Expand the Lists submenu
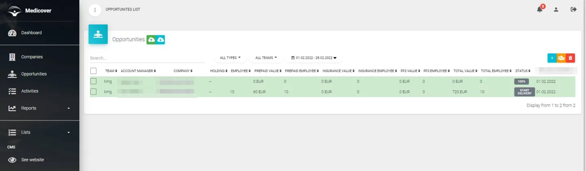The height and width of the screenshot is (171, 586). pos(68,132)
